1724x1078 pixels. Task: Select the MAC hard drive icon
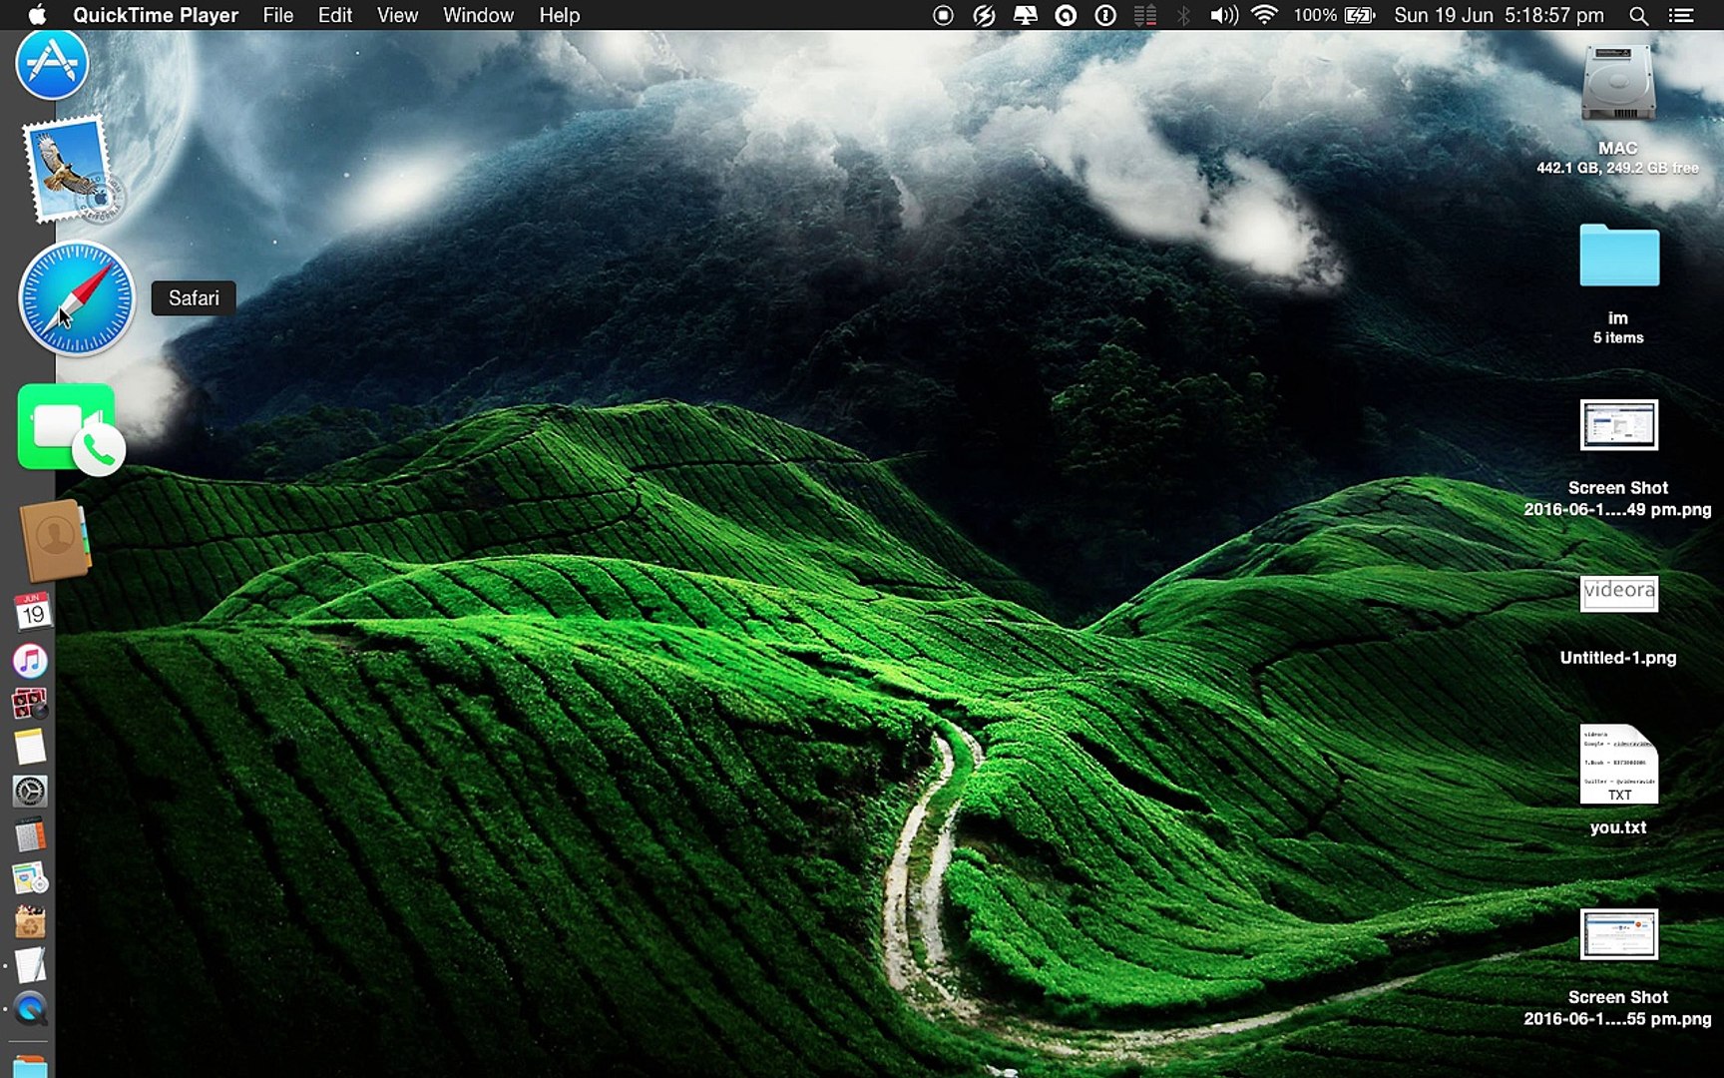(1618, 84)
